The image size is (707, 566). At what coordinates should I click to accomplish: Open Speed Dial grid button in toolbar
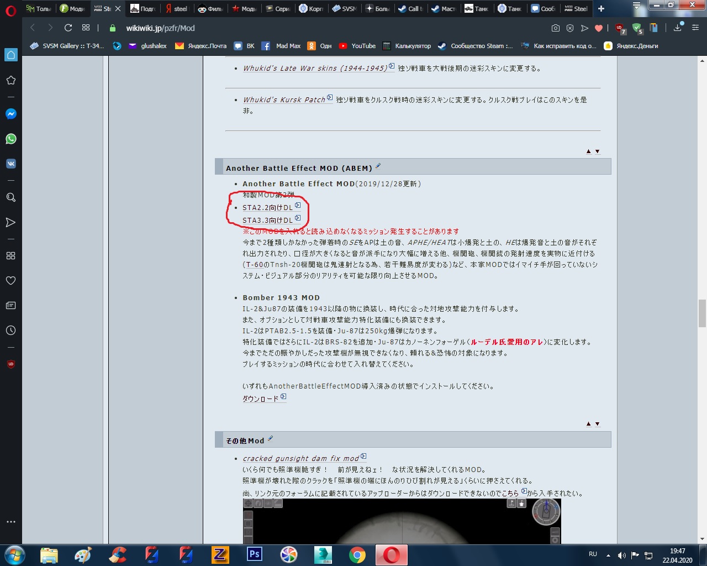tap(86, 28)
